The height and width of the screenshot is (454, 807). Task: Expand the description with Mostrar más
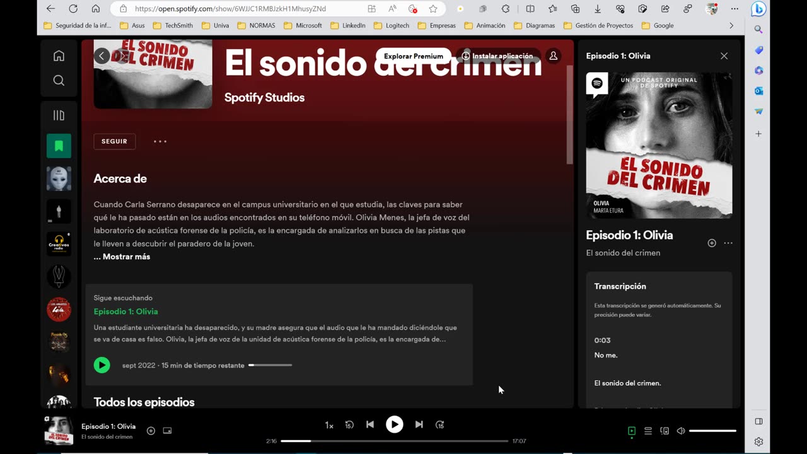point(122,257)
